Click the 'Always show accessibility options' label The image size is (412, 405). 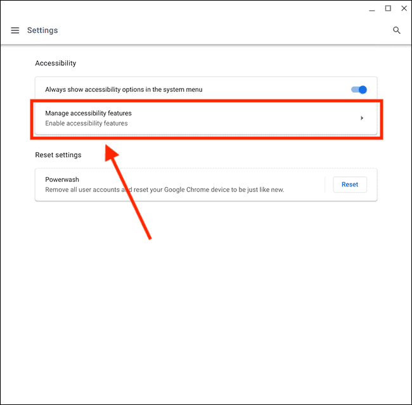[124, 89]
